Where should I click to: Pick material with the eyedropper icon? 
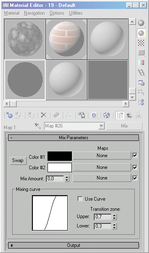click(x=38, y=126)
